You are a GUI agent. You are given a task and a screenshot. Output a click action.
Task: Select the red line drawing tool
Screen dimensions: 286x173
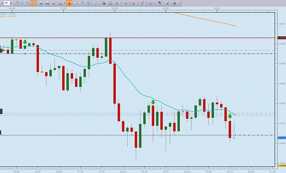142,3
